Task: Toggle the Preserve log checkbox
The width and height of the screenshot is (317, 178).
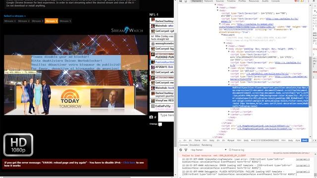Action: (x=230, y=150)
